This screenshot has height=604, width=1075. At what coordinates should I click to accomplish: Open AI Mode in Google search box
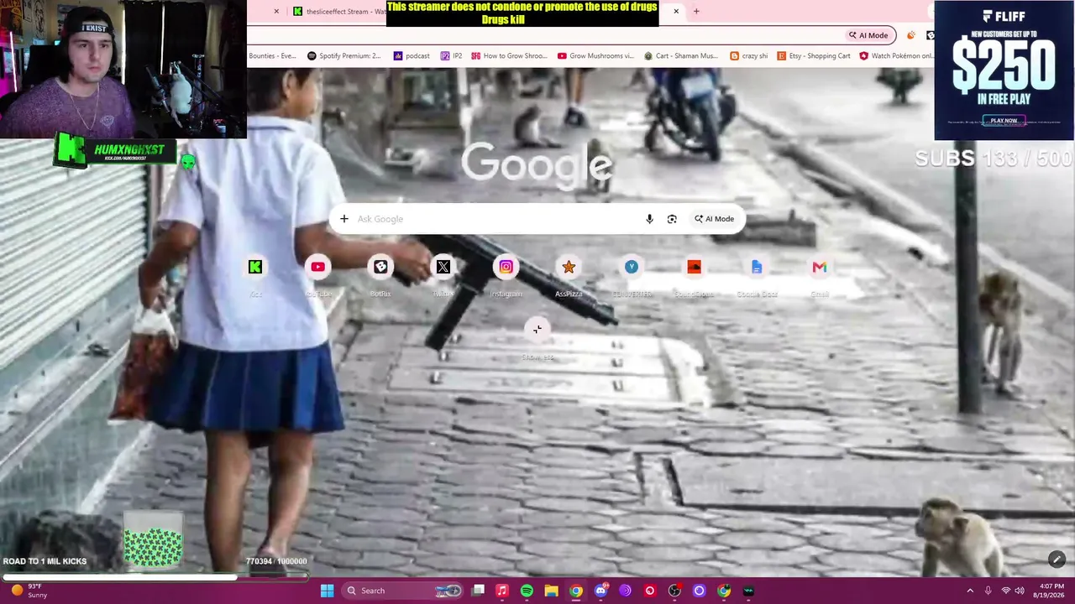(714, 219)
